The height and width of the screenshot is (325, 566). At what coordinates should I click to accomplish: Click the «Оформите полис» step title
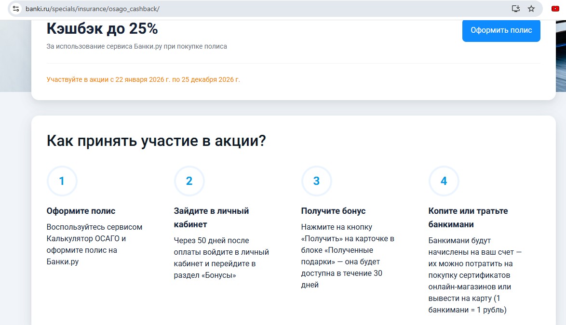pos(81,211)
